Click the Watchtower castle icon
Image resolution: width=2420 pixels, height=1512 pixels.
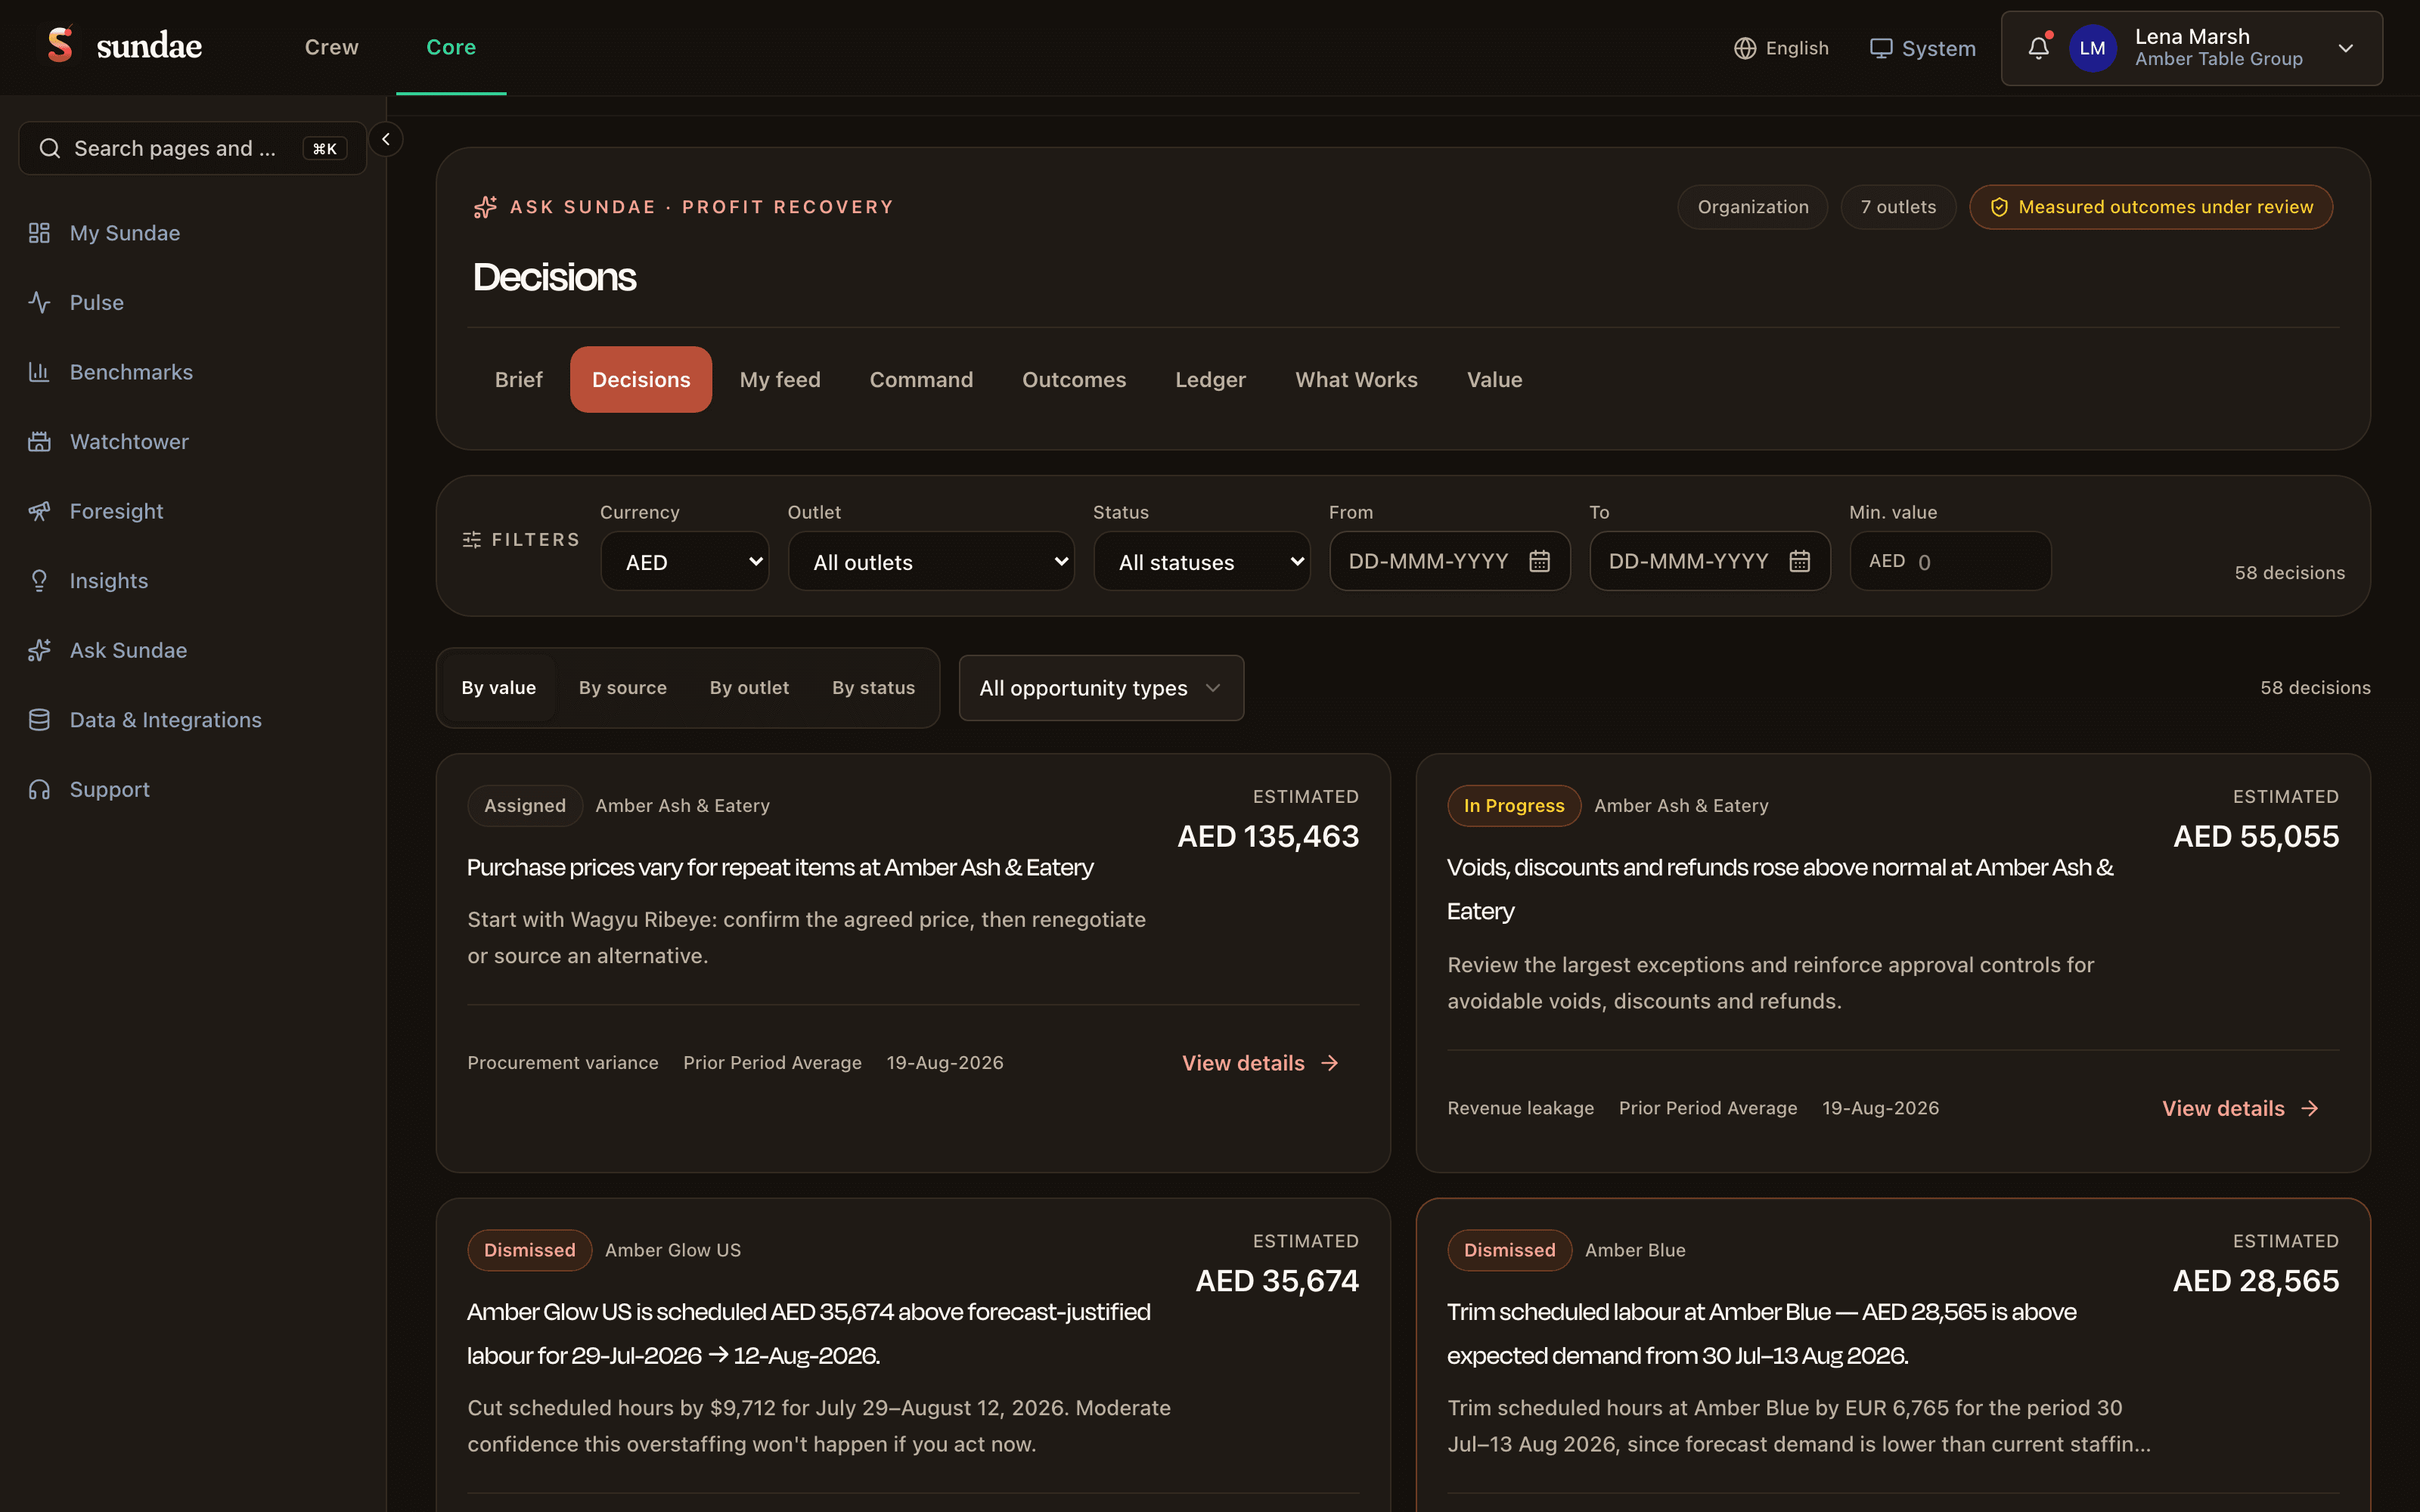tap(39, 441)
